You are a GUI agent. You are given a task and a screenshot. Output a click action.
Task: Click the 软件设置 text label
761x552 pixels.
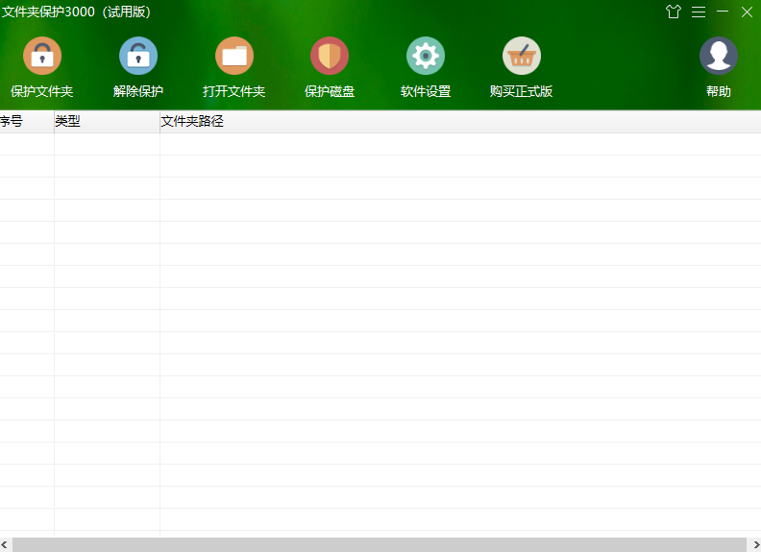click(x=426, y=92)
